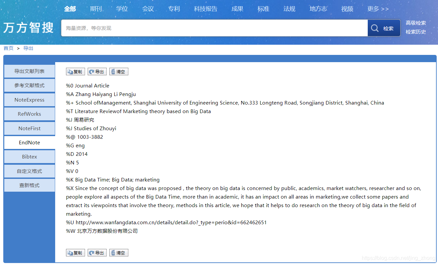The image size is (438, 264).
Task: Select the 法规 category tab
Action: coord(289,9)
